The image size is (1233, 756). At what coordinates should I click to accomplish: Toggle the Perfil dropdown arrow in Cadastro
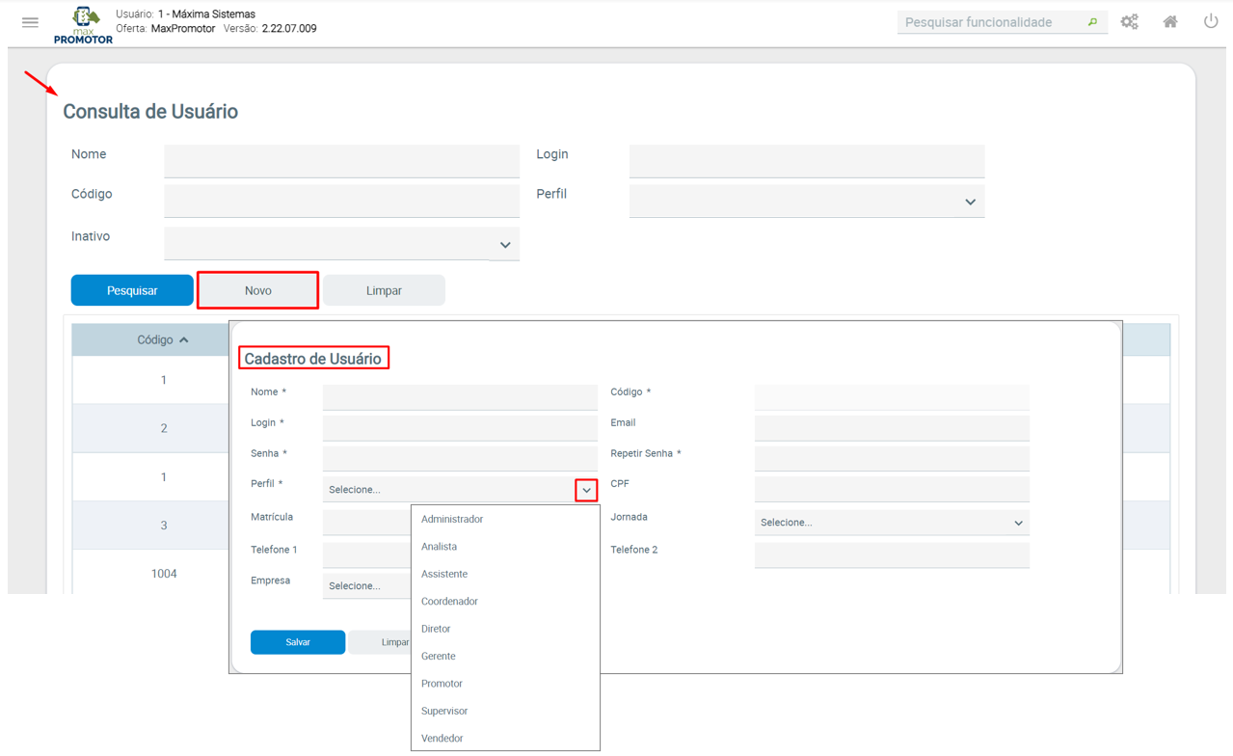(x=586, y=490)
